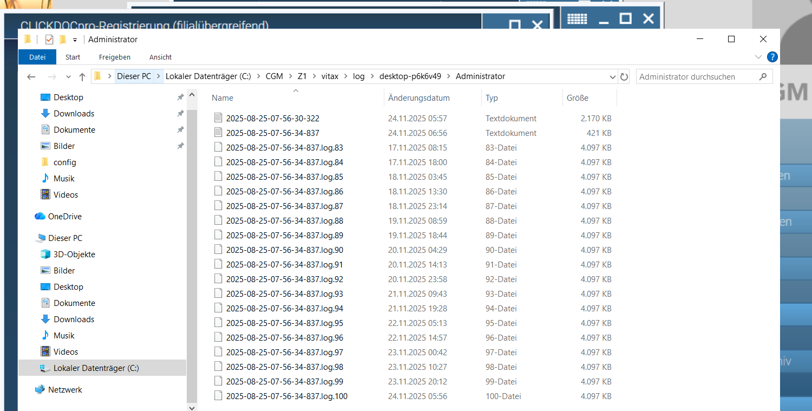
Task: Refresh the current folder view
Action: tap(624, 77)
